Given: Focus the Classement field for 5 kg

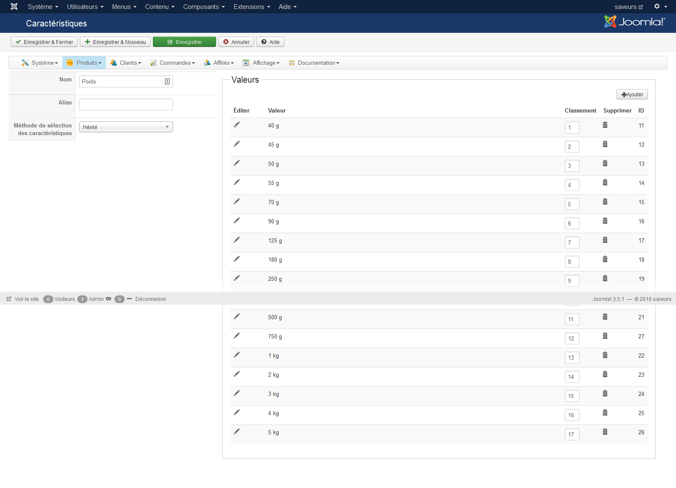Looking at the screenshot, I should [x=572, y=434].
